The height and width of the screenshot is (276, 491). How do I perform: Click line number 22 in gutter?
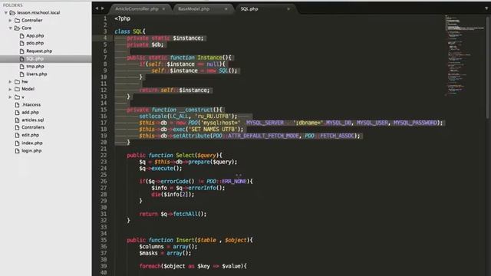click(104, 155)
